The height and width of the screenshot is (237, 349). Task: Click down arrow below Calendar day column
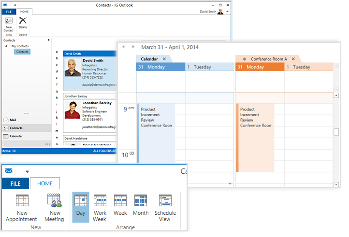(x=230, y=183)
